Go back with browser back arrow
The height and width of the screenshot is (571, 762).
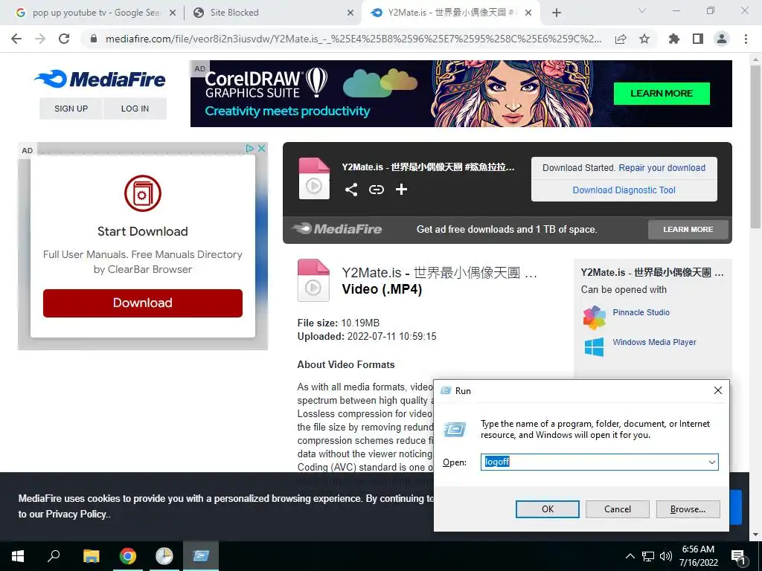(16, 39)
